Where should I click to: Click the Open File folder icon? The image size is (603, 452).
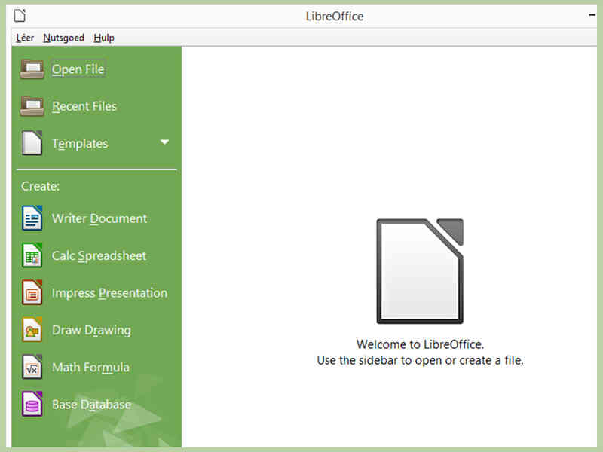(x=32, y=69)
